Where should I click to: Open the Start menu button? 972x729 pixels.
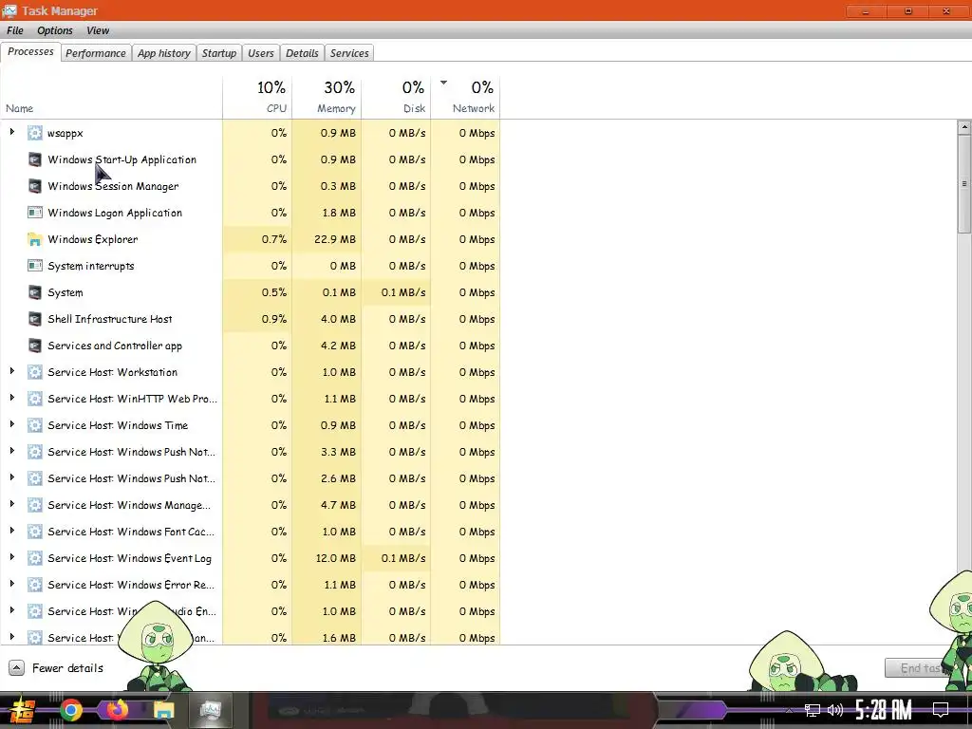(x=23, y=710)
